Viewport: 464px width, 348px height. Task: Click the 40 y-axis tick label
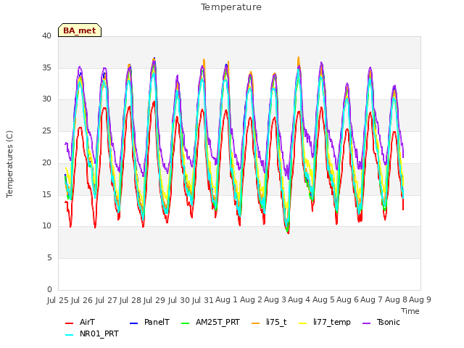coord(46,36)
